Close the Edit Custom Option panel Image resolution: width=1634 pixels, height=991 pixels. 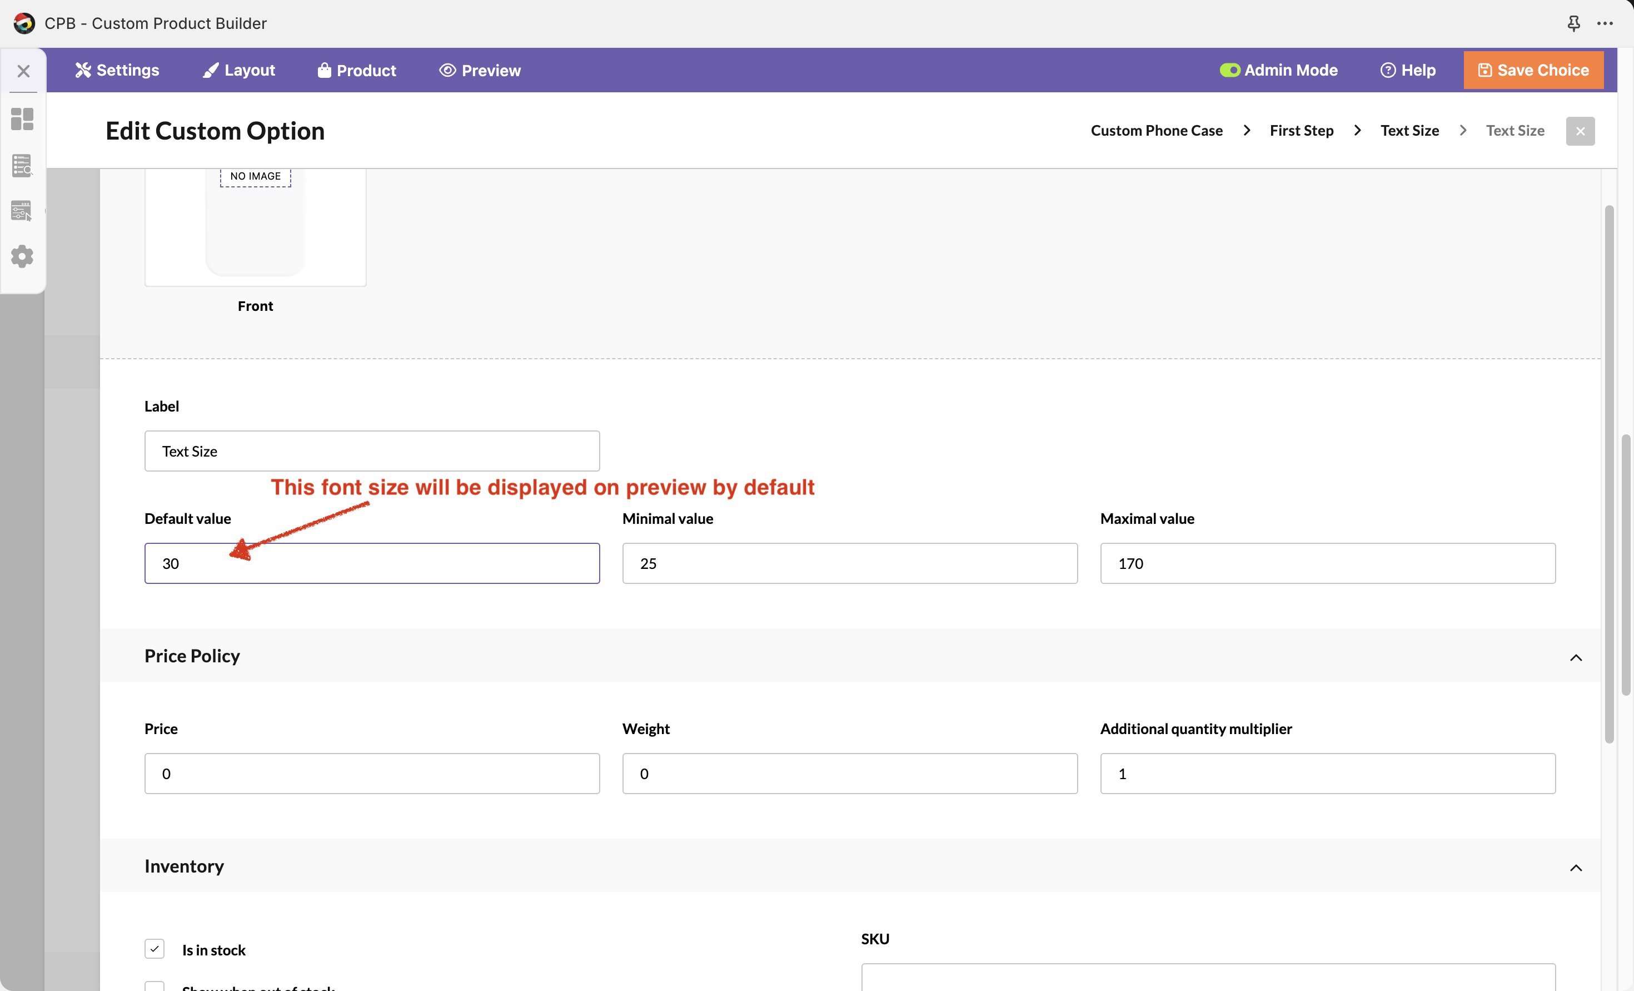pyautogui.click(x=1580, y=131)
